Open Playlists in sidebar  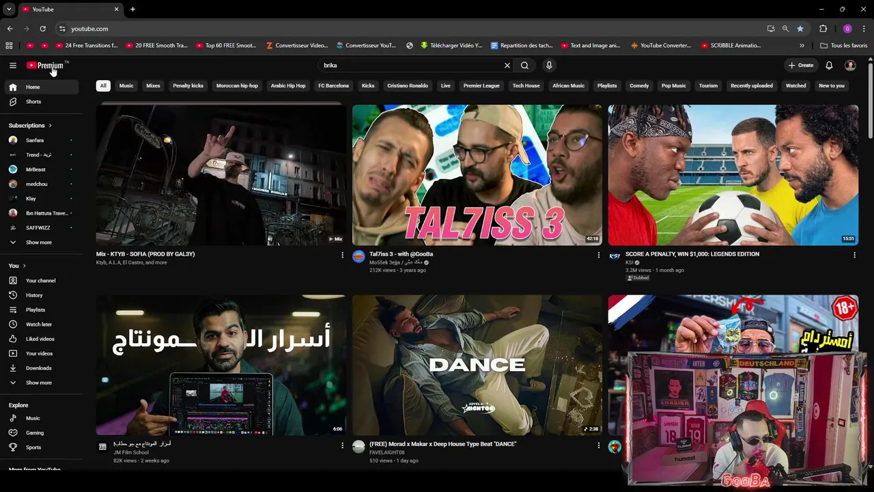(x=41, y=310)
